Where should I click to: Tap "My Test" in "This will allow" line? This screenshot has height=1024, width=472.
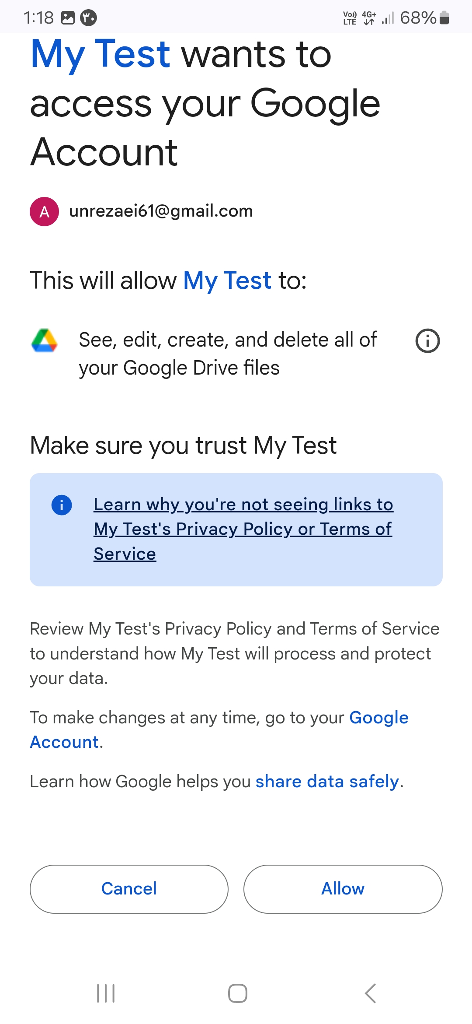tap(227, 281)
